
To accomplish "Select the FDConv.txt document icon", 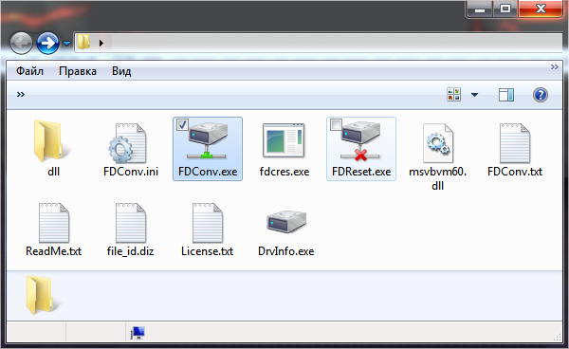I will [x=515, y=143].
